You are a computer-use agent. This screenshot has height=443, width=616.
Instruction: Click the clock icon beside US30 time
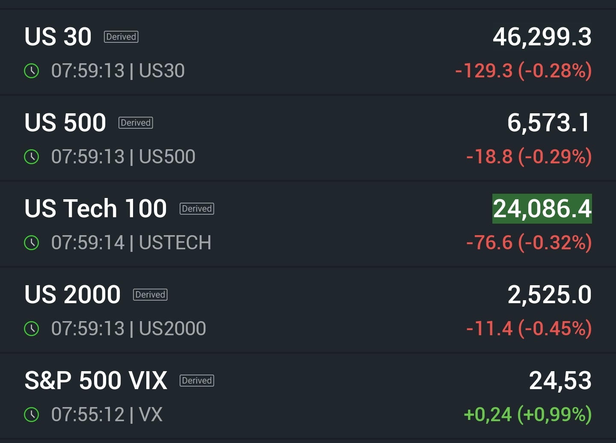(x=32, y=71)
